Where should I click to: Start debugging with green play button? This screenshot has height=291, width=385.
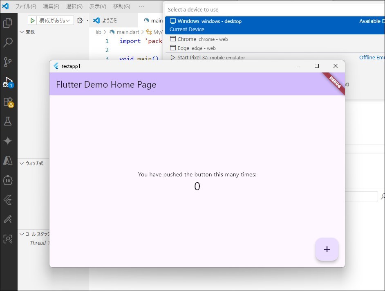[x=32, y=20]
